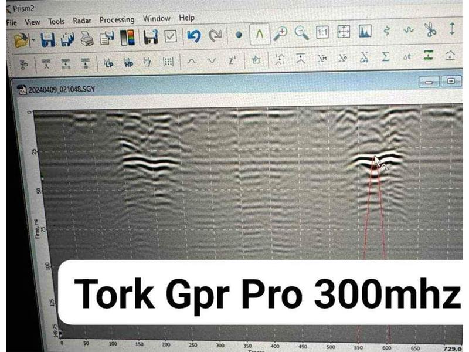Click the dotted grid filter icon
The image size is (469, 352).
pos(168,62)
